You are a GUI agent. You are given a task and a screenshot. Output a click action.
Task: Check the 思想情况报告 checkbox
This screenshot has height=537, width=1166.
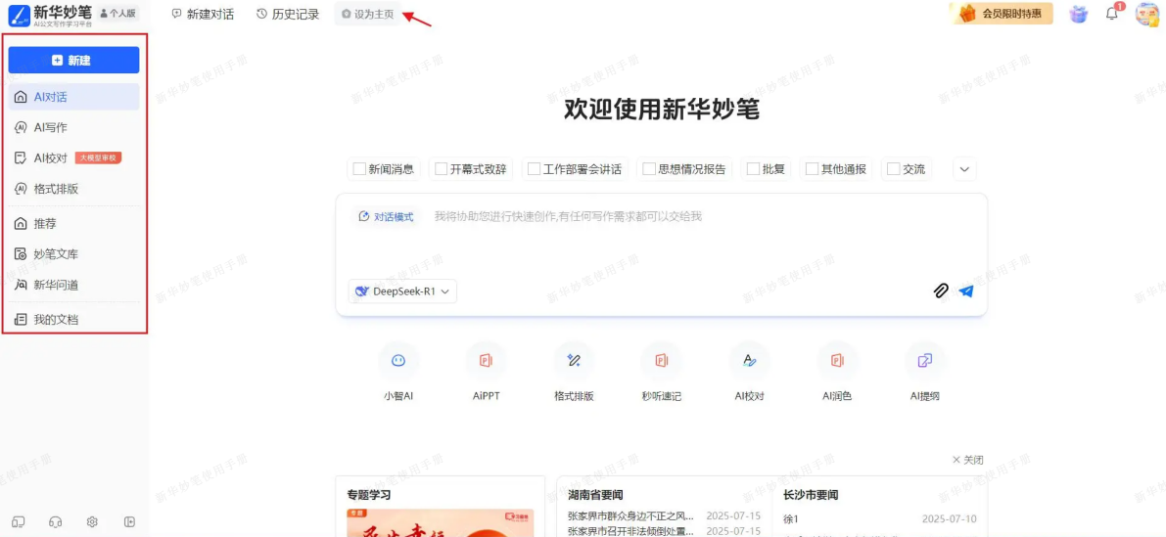tap(649, 169)
